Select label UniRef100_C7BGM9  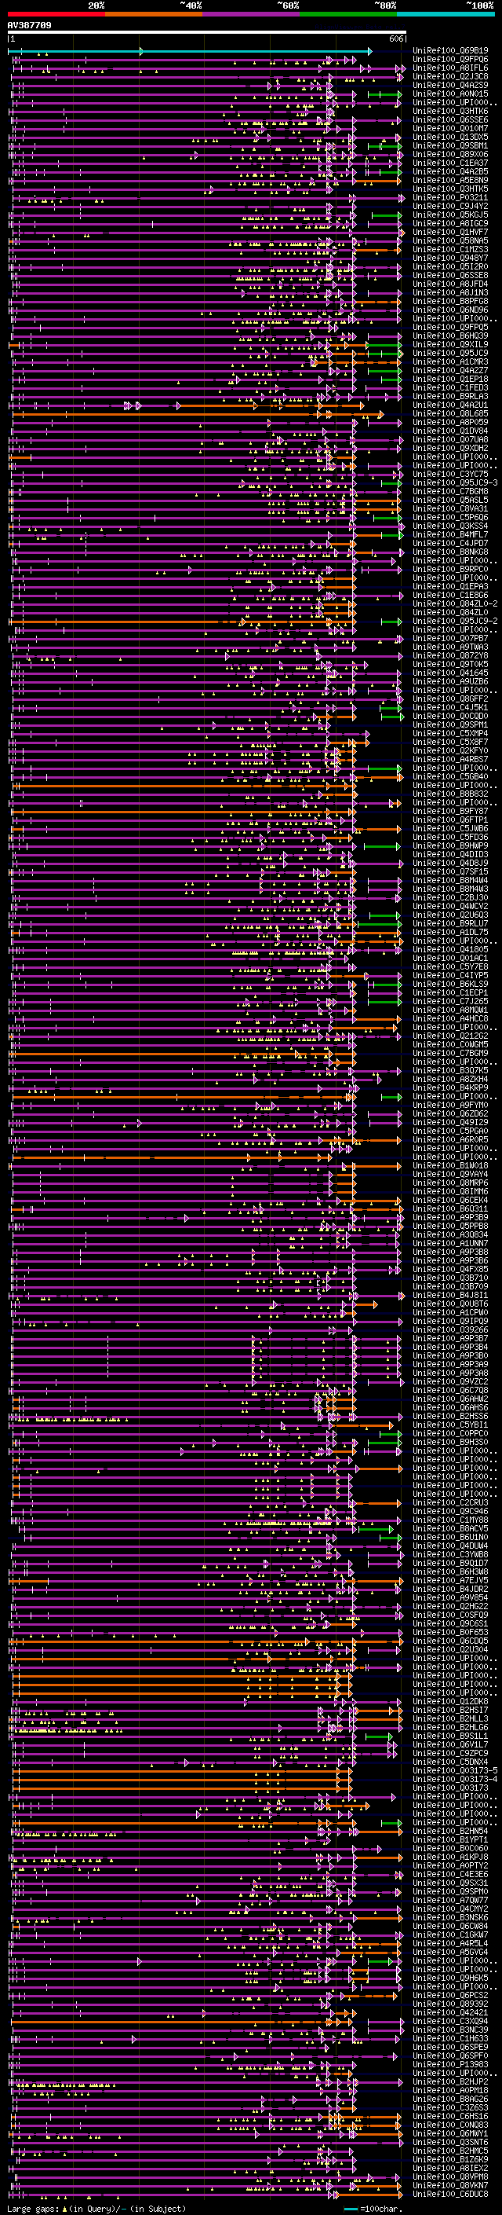[x=450, y=1054]
